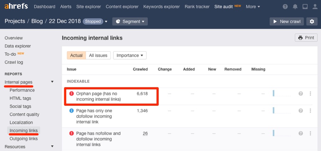This screenshot has height=151, width=321.
Task: Click help icon for Orphan page row
Action: tap(301, 94)
